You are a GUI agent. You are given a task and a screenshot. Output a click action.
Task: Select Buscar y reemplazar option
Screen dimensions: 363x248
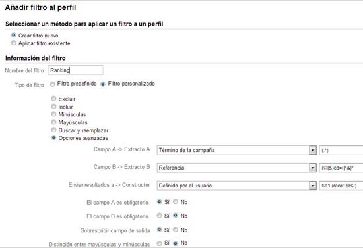coord(53,130)
